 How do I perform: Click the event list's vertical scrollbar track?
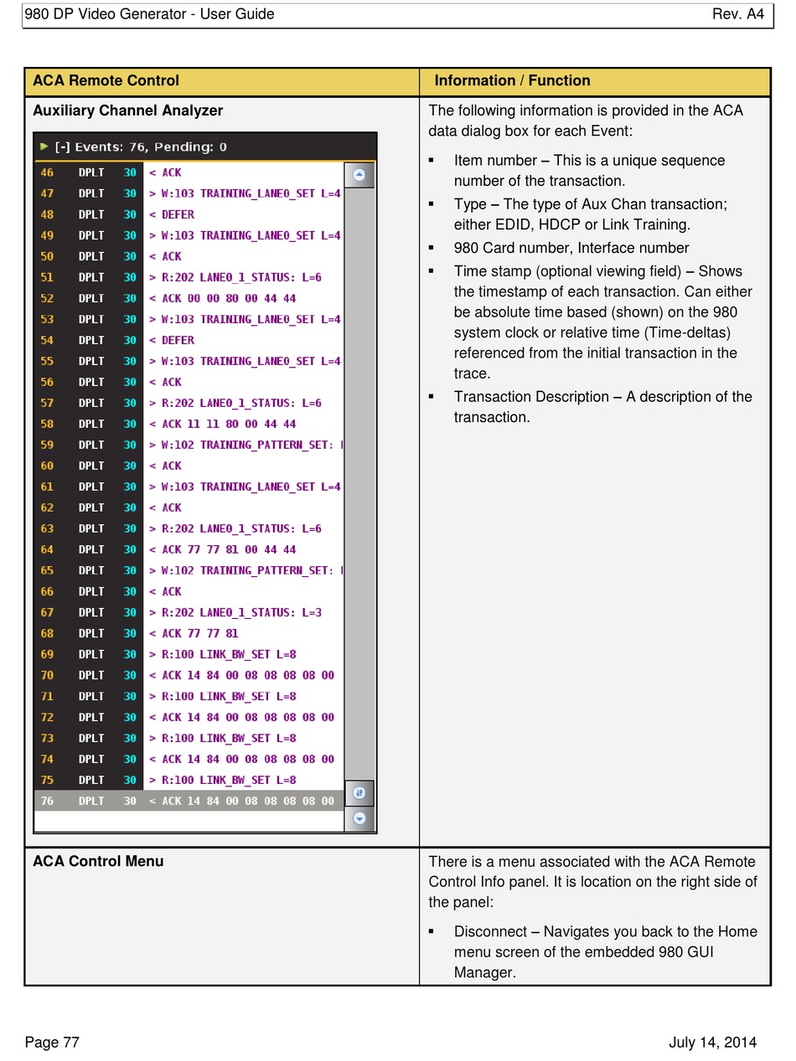click(359, 483)
